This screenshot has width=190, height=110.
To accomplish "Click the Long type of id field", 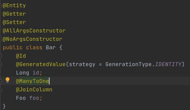I will [x=23, y=73].
